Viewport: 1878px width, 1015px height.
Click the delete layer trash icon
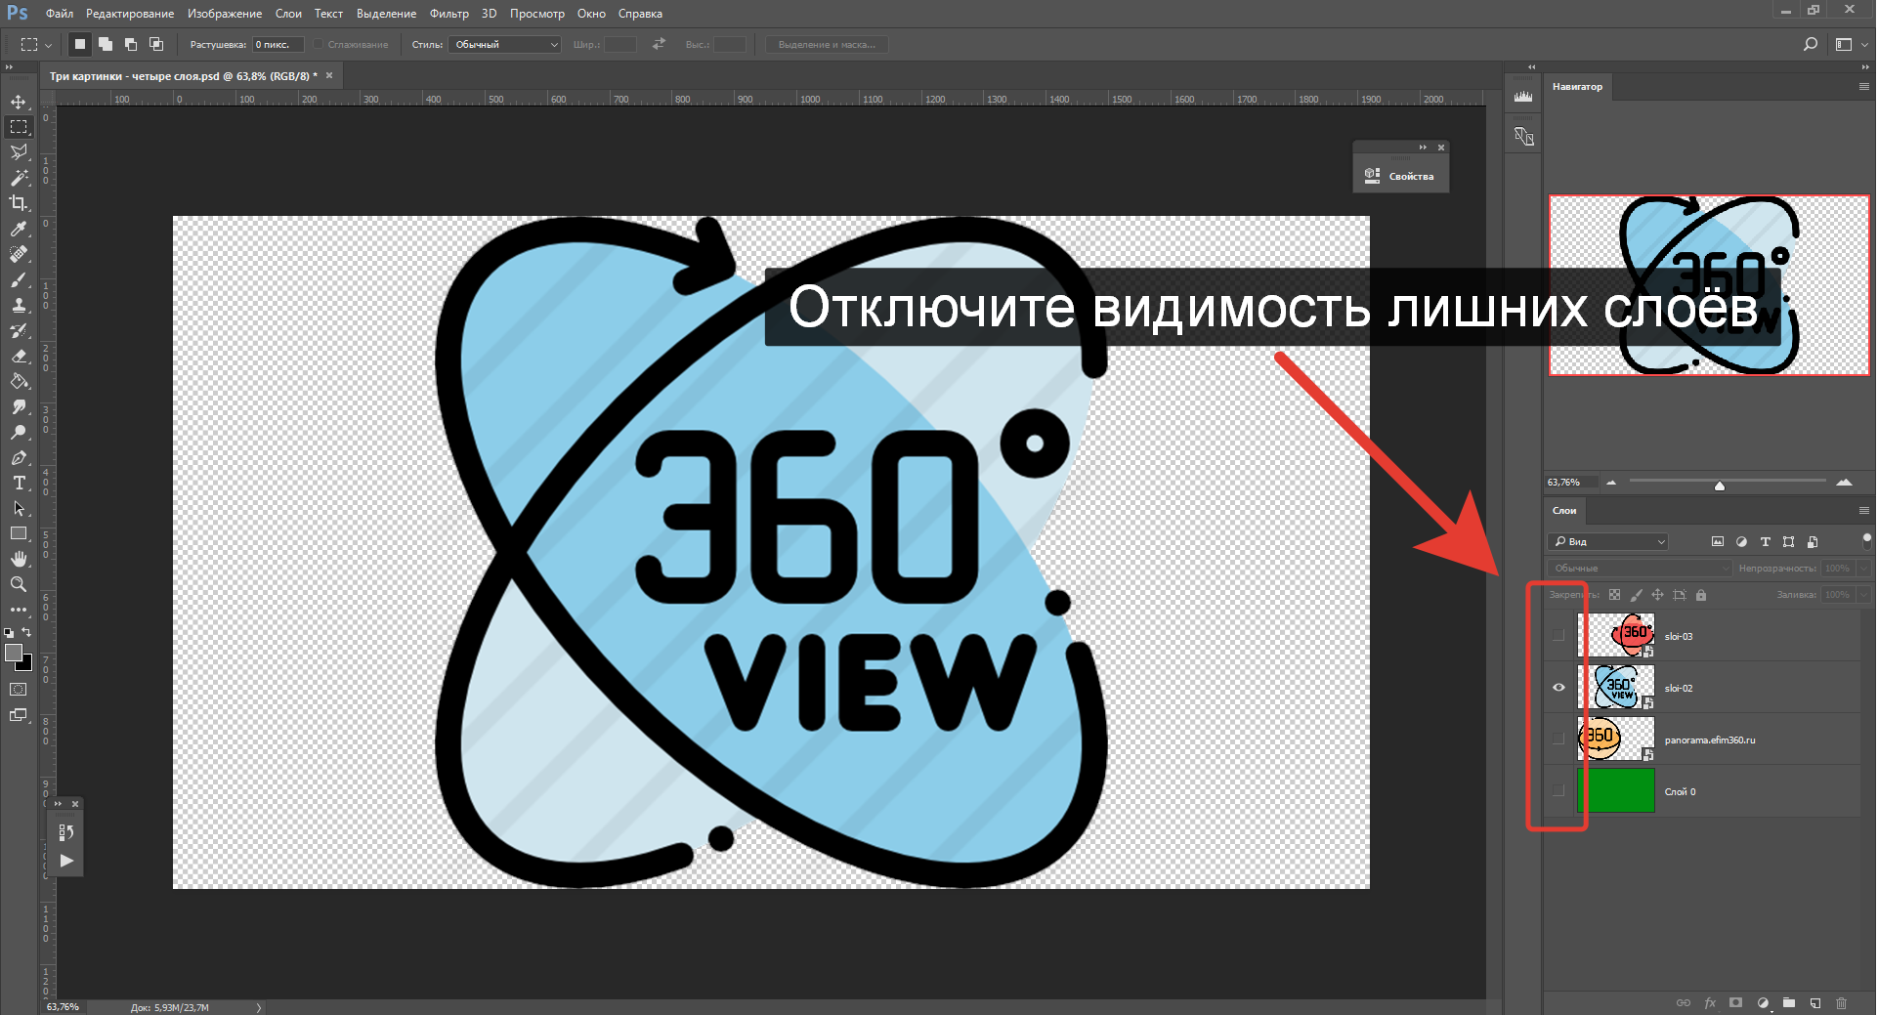1842,1003
